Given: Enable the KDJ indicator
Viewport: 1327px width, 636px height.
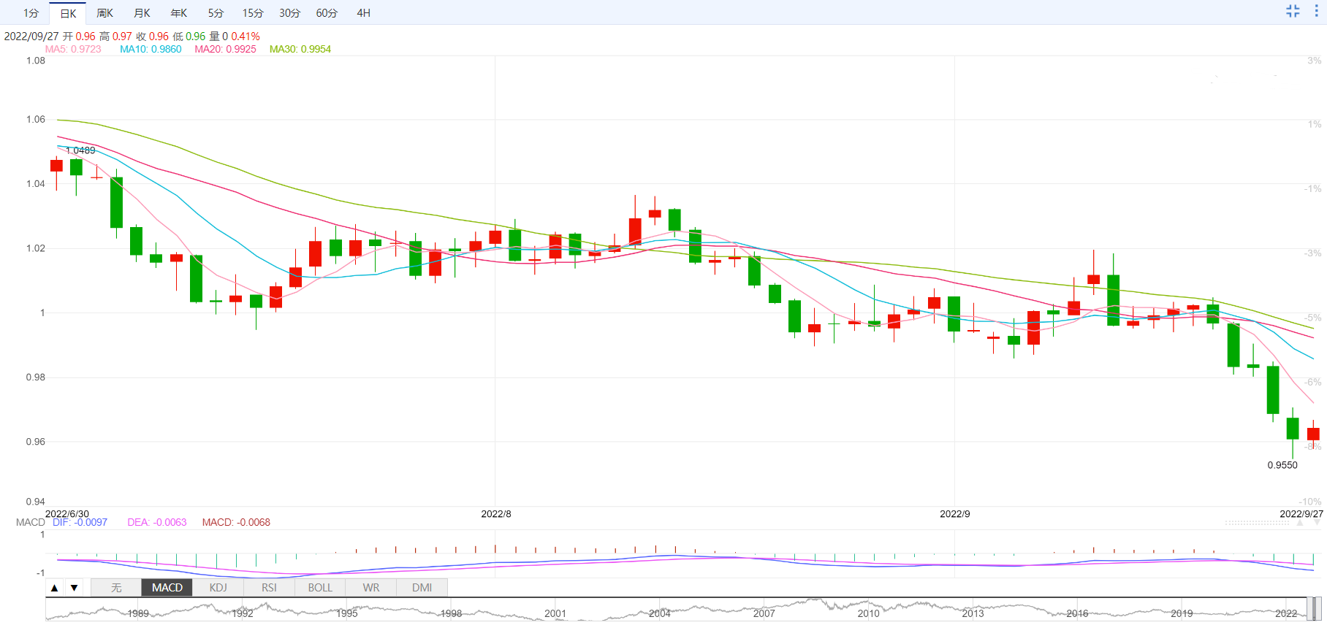Looking at the screenshot, I should point(218,588).
